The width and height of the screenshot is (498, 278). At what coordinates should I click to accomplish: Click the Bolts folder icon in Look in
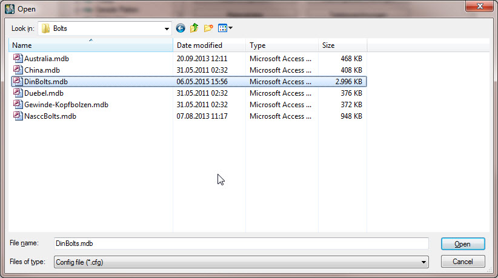[x=45, y=28]
